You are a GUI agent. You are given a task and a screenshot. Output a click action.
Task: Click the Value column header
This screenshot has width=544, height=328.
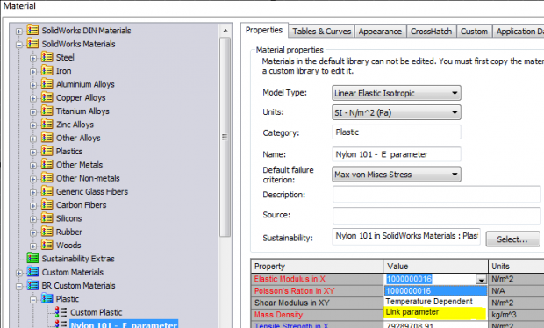pos(436,267)
